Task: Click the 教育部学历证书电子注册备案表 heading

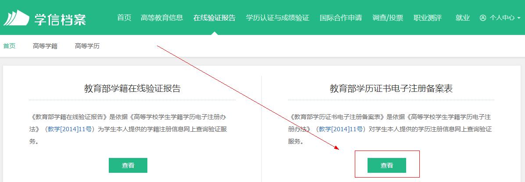Action: (x=391, y=89)
